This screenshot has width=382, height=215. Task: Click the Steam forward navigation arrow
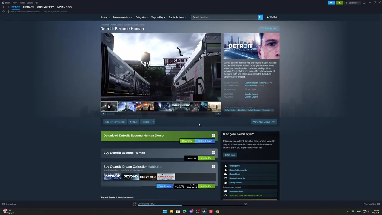click(8, 7)
